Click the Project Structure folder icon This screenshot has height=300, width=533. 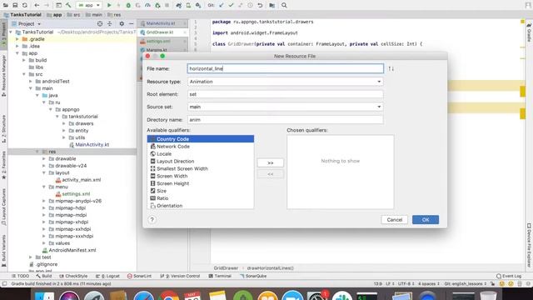point(272,5)
